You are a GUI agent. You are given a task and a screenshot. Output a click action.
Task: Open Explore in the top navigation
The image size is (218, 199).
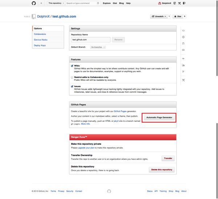tap(106, 3)
